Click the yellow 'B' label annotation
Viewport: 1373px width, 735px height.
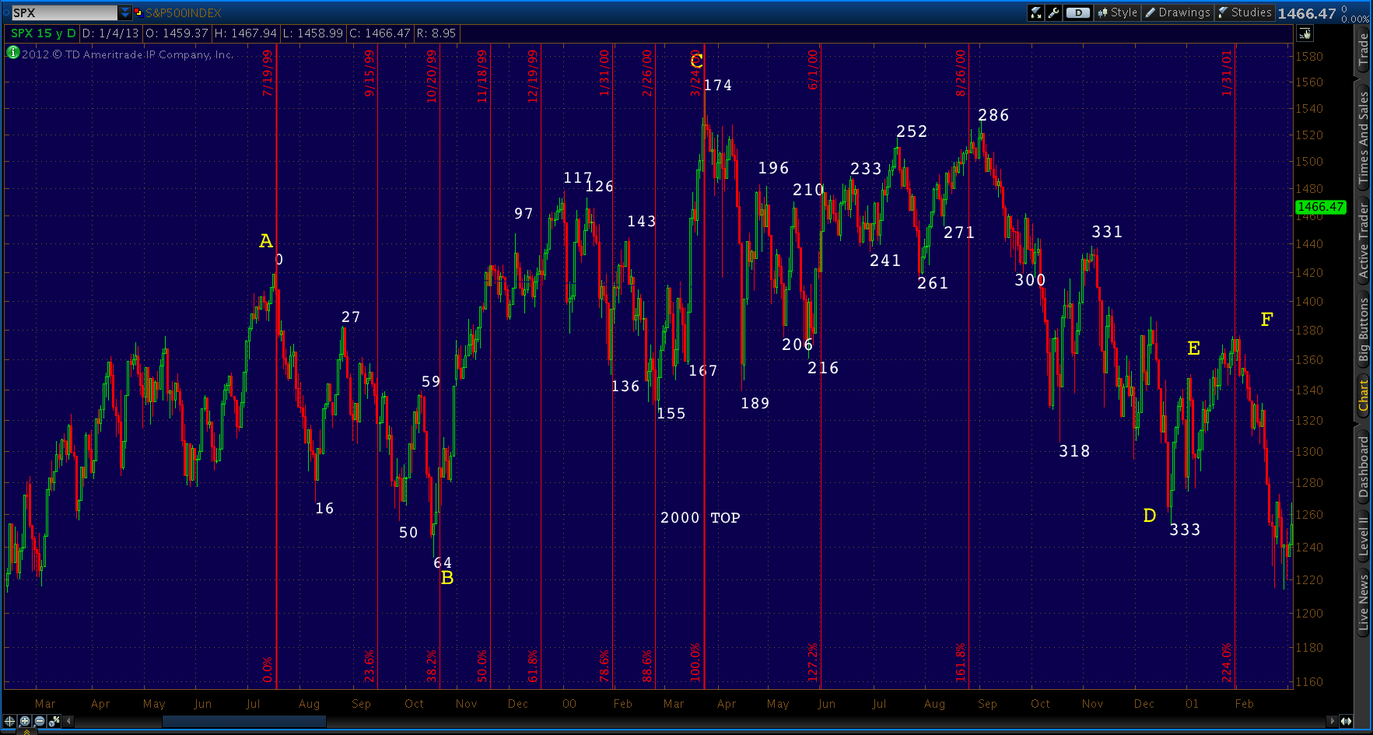447,578
